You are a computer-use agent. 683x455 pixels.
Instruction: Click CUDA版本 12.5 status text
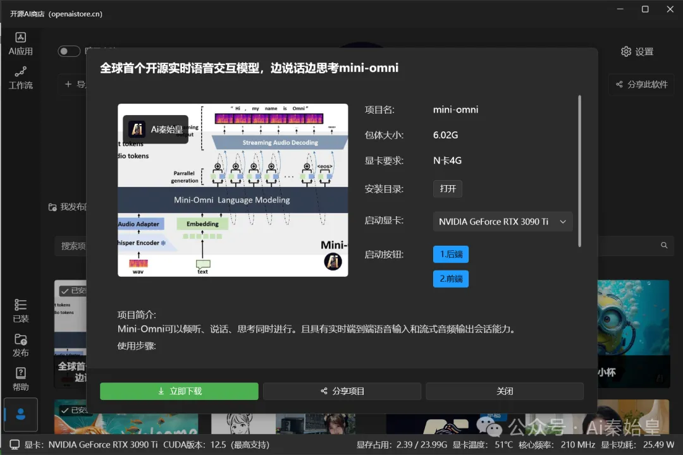[x=216, y=444]
